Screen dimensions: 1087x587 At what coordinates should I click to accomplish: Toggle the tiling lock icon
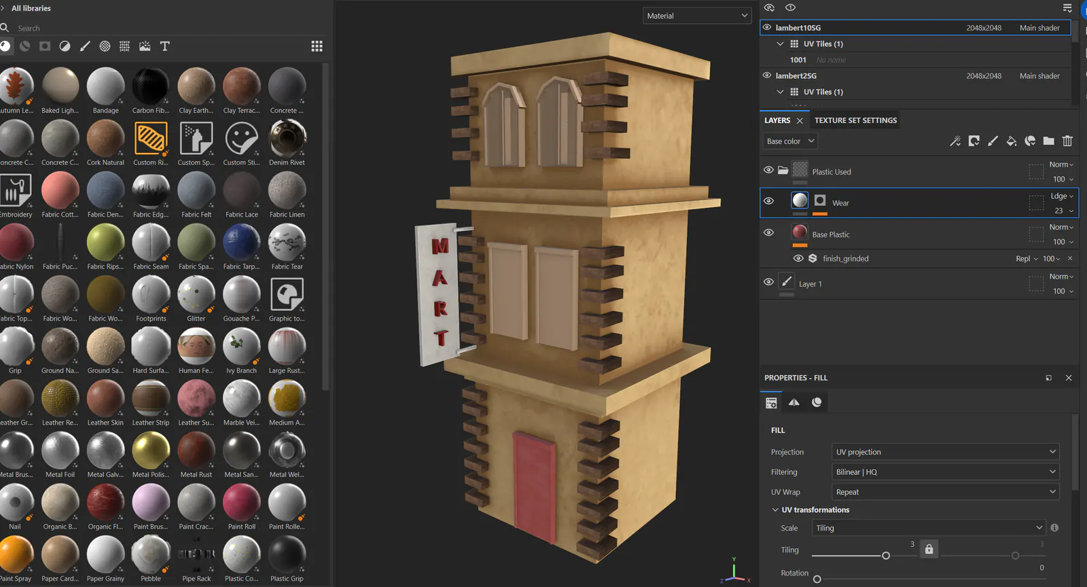(929, 548)
